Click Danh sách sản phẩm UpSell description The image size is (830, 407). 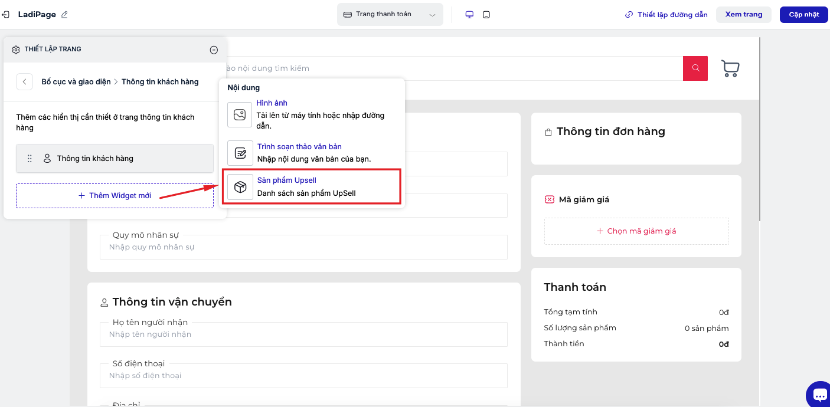coord(306,193)
